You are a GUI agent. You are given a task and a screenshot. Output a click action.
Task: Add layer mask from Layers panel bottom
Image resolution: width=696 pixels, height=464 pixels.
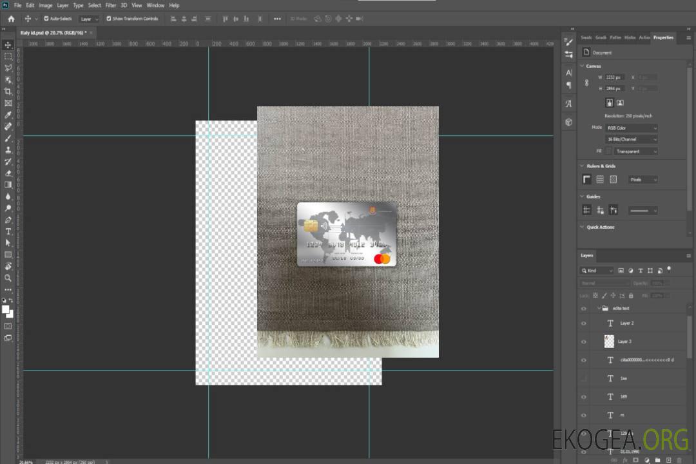coord(635,460)
